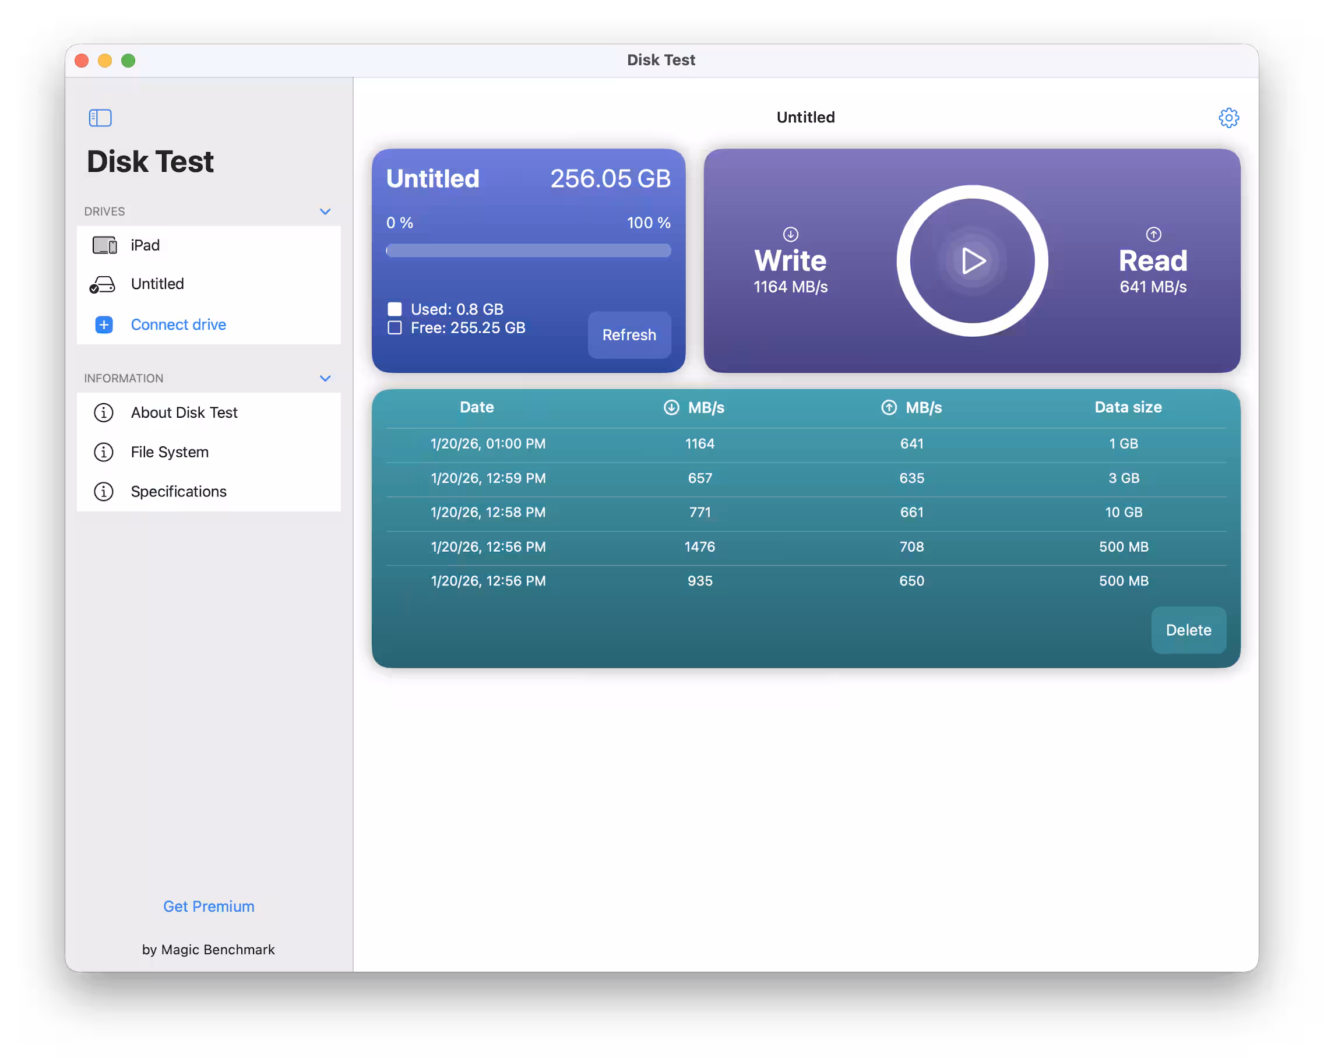Click the blue plus Connect drive icon

(x=104, y=324)
